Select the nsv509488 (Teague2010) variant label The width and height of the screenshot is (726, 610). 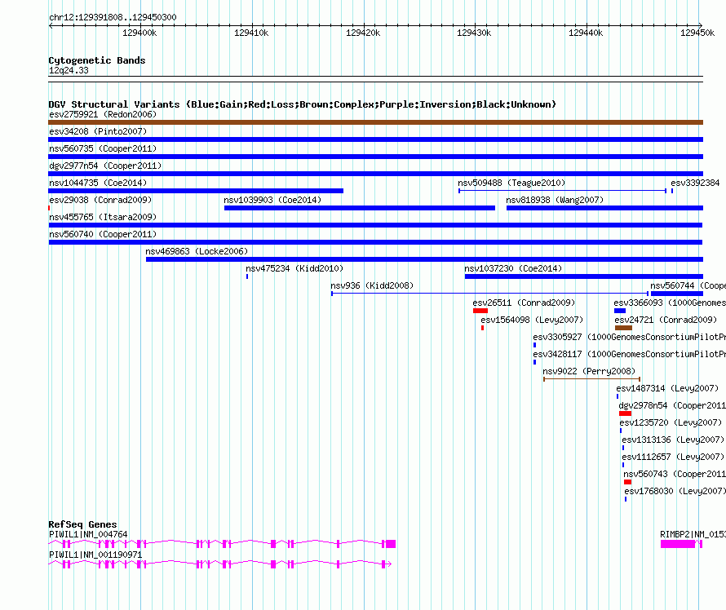511,183
